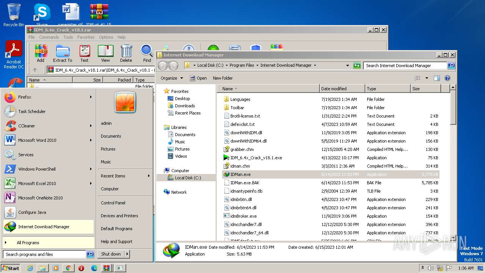This screenshot has width=485, height=273.
Task: Open the change view options arrow
Action: click(426, 78)
